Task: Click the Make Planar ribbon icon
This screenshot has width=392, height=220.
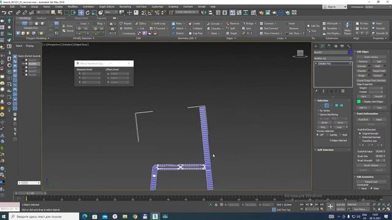Action: [347, 28]
